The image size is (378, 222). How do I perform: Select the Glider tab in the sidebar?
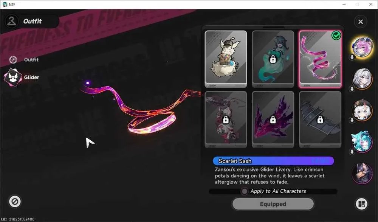[x=22, y=77]
